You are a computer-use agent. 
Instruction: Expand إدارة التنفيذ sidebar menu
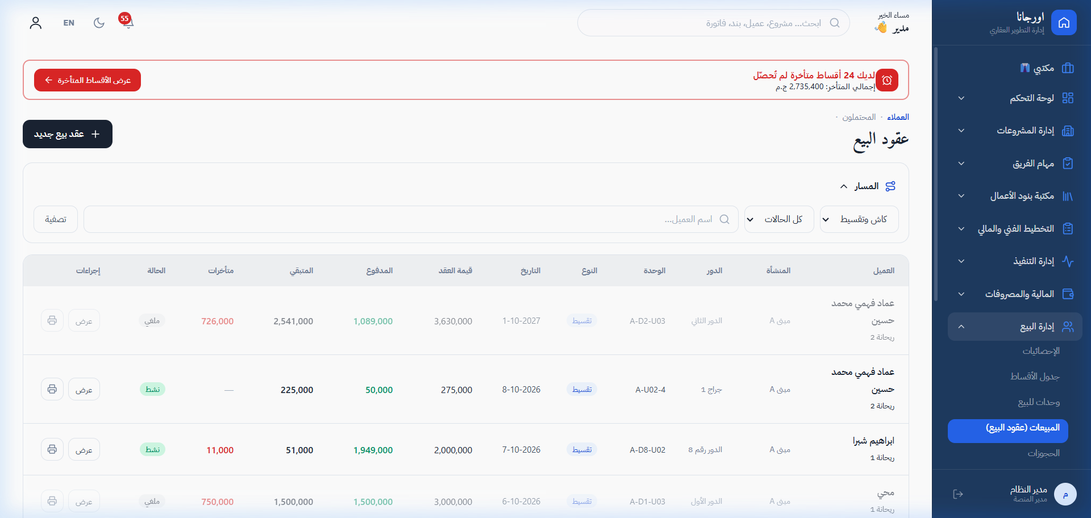(x=1015, y=261)
